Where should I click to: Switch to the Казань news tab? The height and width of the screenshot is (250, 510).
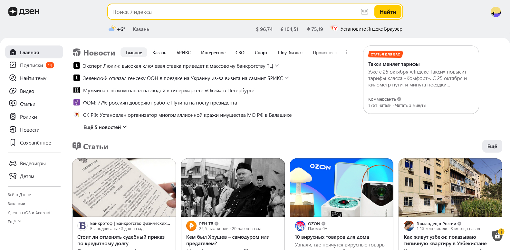pyautogui.click(x=159, y=53)
